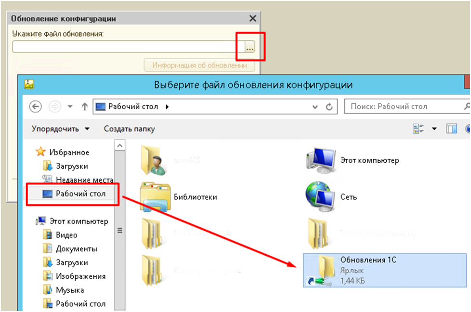Open Видео folder in the sidebar
Viewport: 471px width, 312px height.
(66, 235)
